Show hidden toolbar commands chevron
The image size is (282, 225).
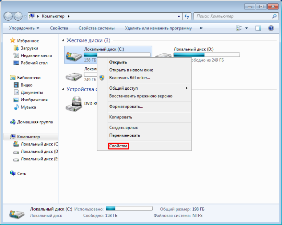click(201, 28)
